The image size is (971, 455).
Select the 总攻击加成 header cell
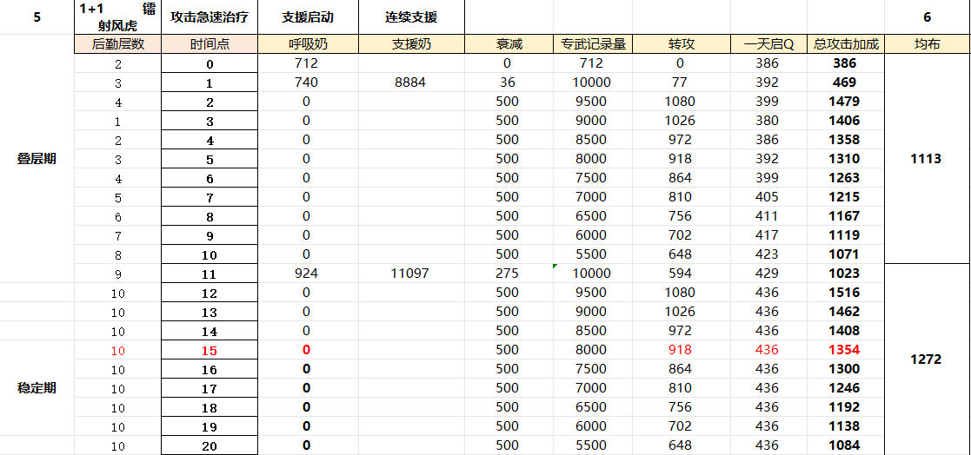pyautogui.click(x=845, y=44)
